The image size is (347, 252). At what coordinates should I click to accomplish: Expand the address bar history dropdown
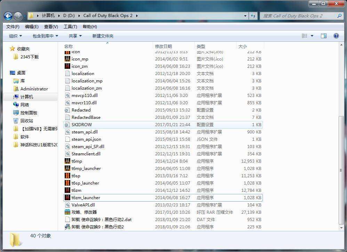pos(245,16)
